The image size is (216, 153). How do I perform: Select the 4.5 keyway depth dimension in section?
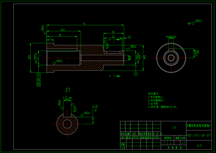96,108
